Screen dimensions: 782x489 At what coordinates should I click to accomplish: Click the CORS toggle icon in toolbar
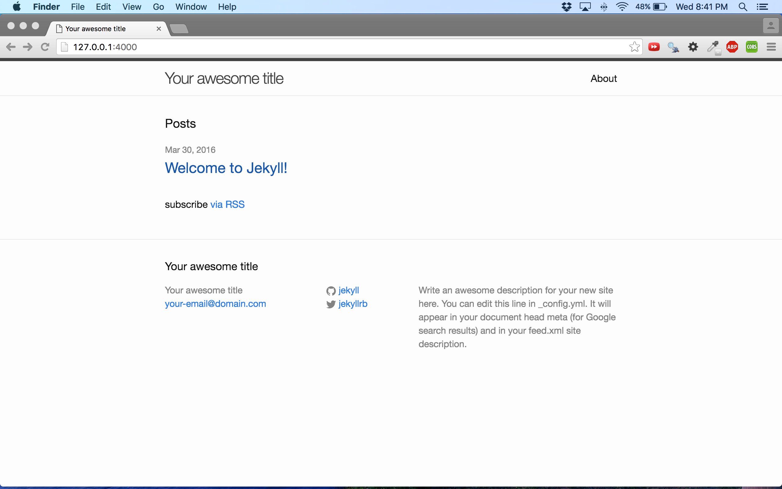click(751, 47)
